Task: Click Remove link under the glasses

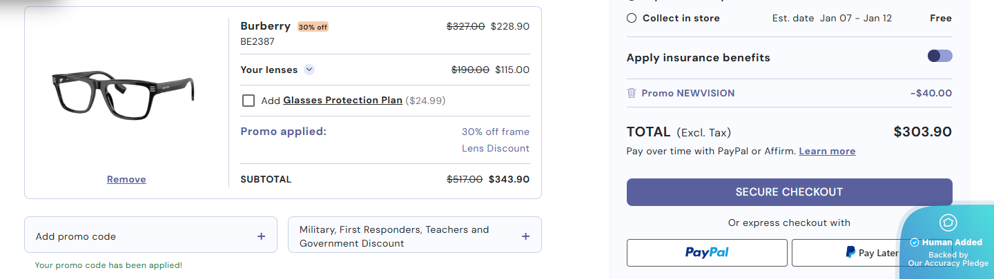Action: [126, 179]
